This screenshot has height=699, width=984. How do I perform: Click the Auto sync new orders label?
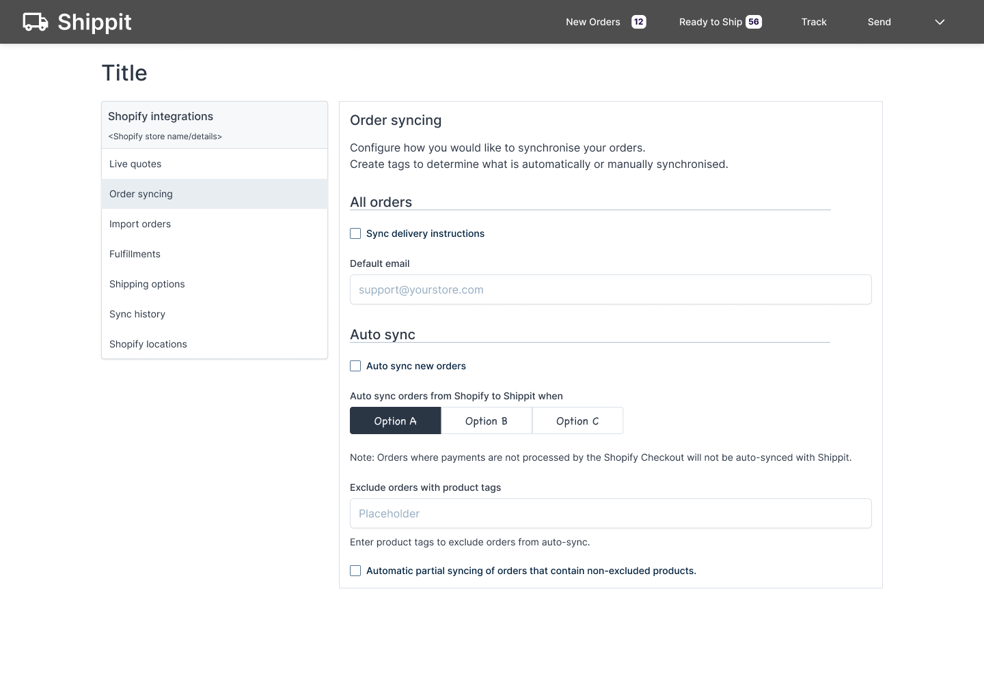416,366
